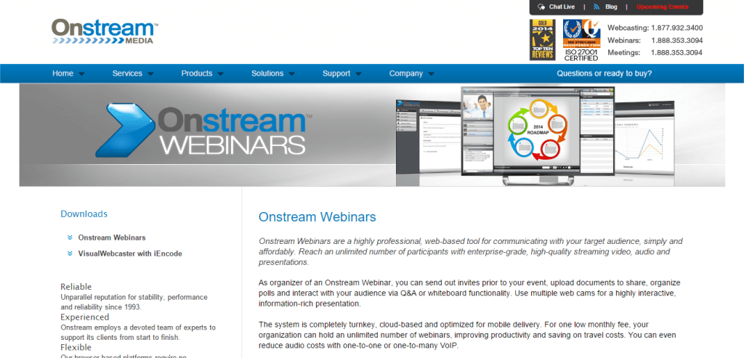Viewport: 744px width, 358px height.
Task: Open the Company menu item
Action: (406, 73)
